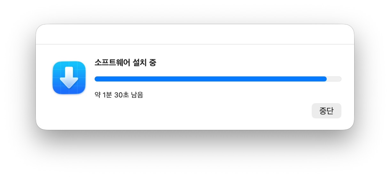The height and width of the screenshot is (177, 390).
Task: Click the 소프트웨어 설치 중 heading text
Action: (x=125, y=63)
